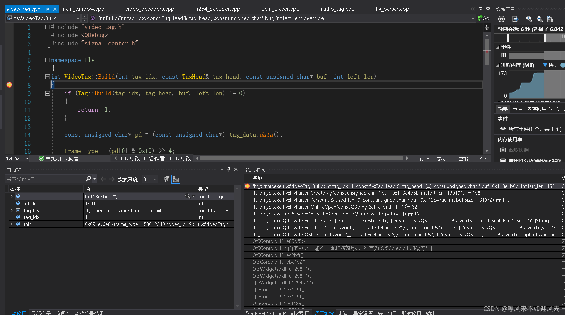Click the diagnostic timeline selection ruler
Viewport: 565px width, 315px height.
[x=530, y=38]
